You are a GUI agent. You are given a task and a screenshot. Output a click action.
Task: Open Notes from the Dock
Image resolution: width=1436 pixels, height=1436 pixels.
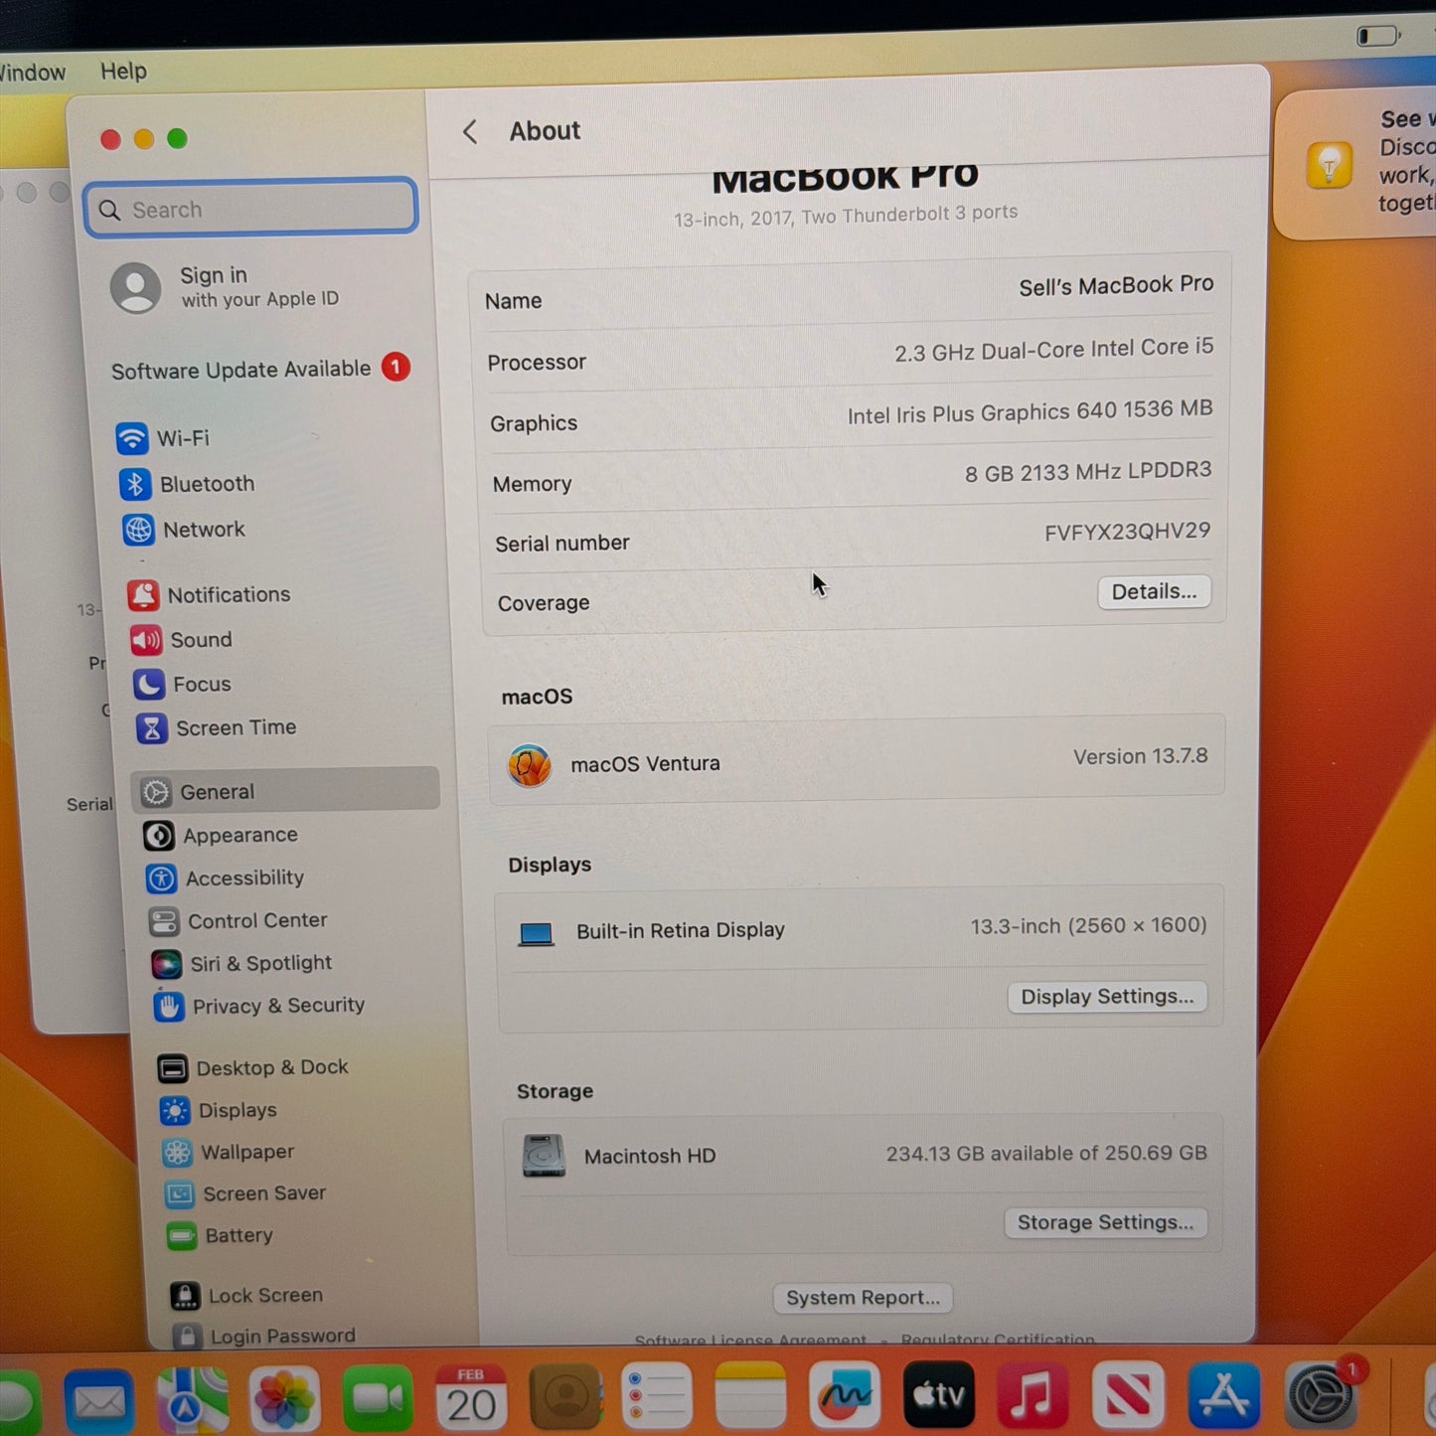(750, 1395)
